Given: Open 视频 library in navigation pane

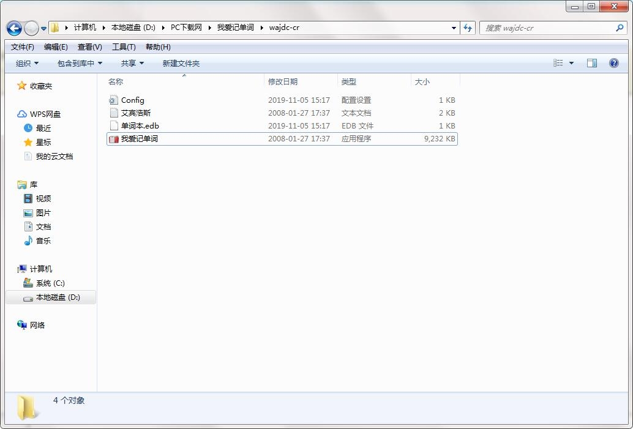Looking at the screenshot, I should (43, 198).
